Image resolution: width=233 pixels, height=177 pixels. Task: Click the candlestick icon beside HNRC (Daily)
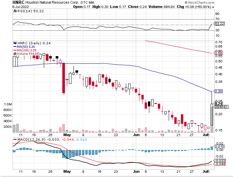point(15,43)
